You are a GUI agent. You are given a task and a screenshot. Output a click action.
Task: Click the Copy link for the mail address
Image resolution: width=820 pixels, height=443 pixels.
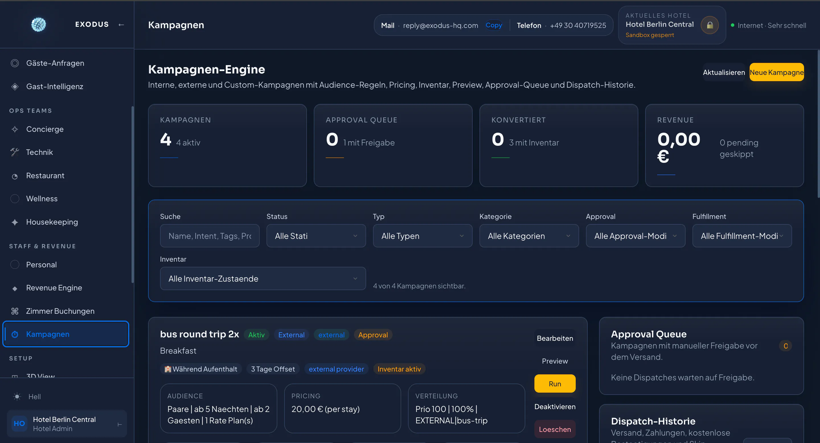tap(494, 25)
